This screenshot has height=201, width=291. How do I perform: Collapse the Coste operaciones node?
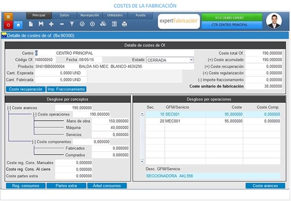click(x=34, y=114)
